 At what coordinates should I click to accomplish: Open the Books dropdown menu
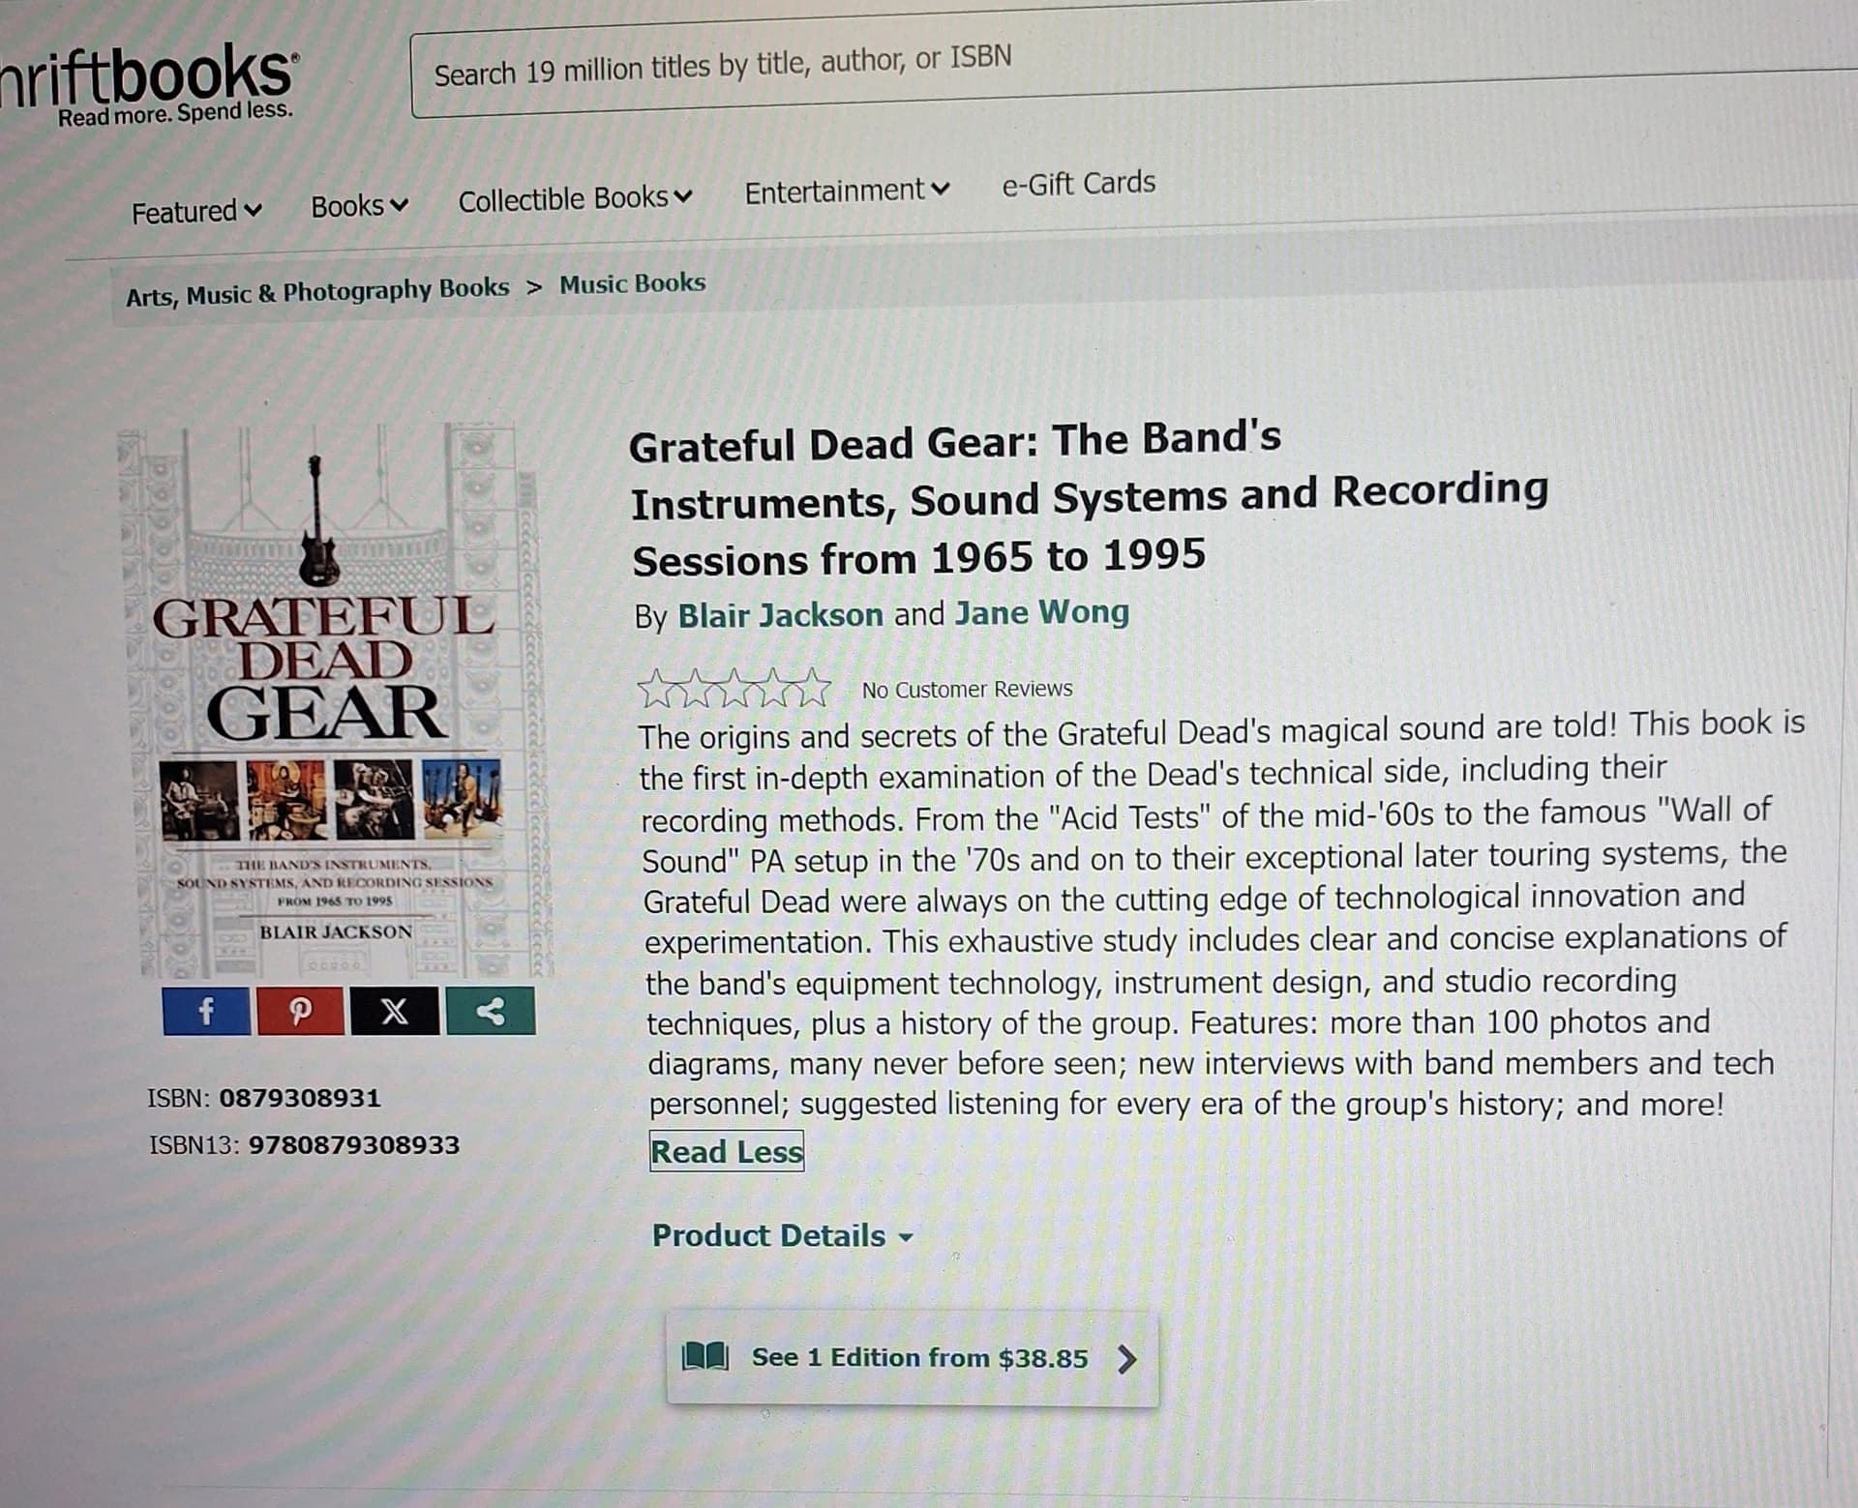(x=359, y=206)
